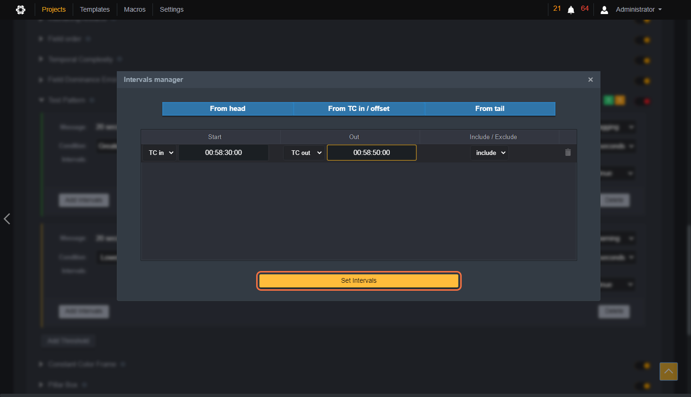The image size is (691, 397).
Task: Open Settings in the top bar
Action: click(172, 9)
